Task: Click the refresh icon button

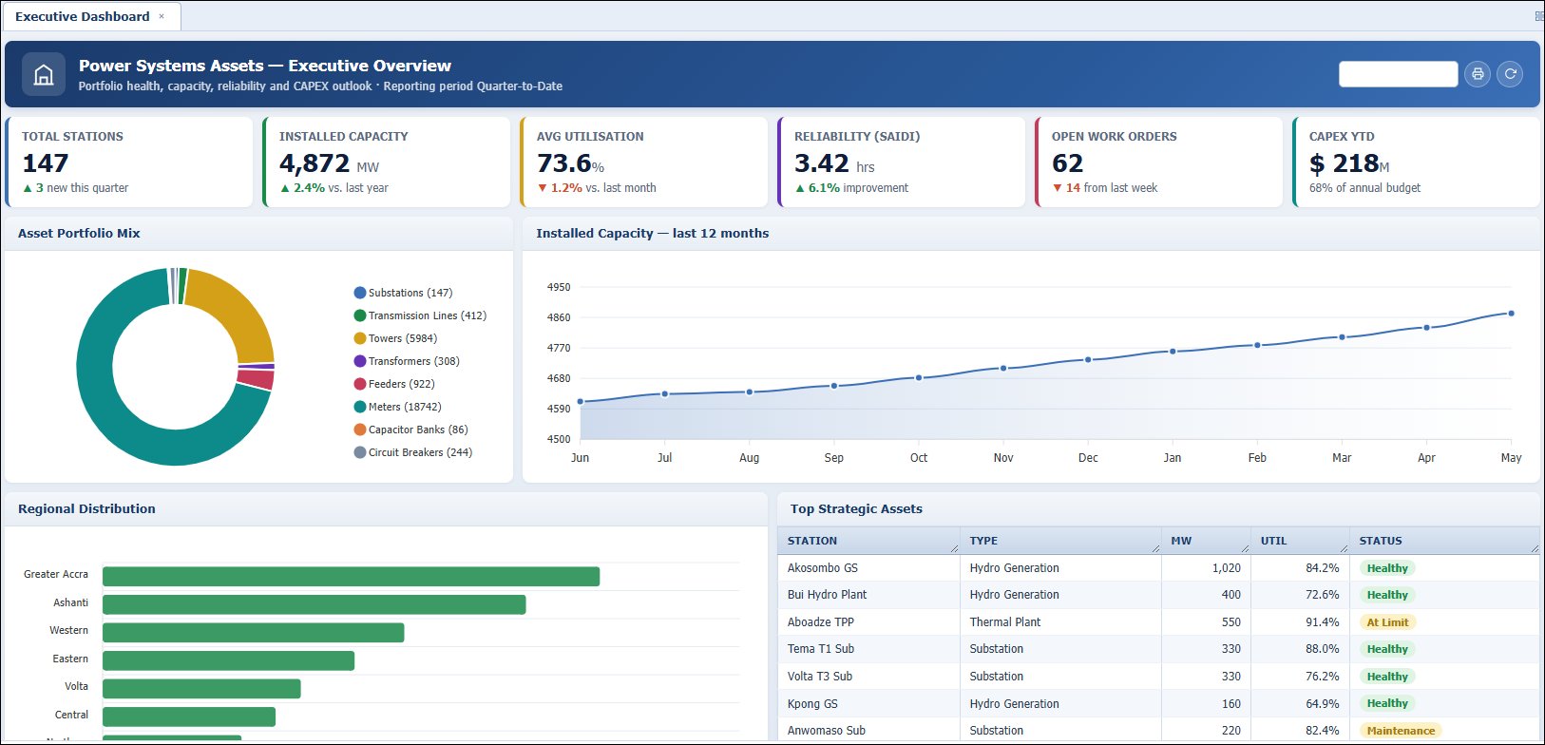Action: coord(1510,74)
